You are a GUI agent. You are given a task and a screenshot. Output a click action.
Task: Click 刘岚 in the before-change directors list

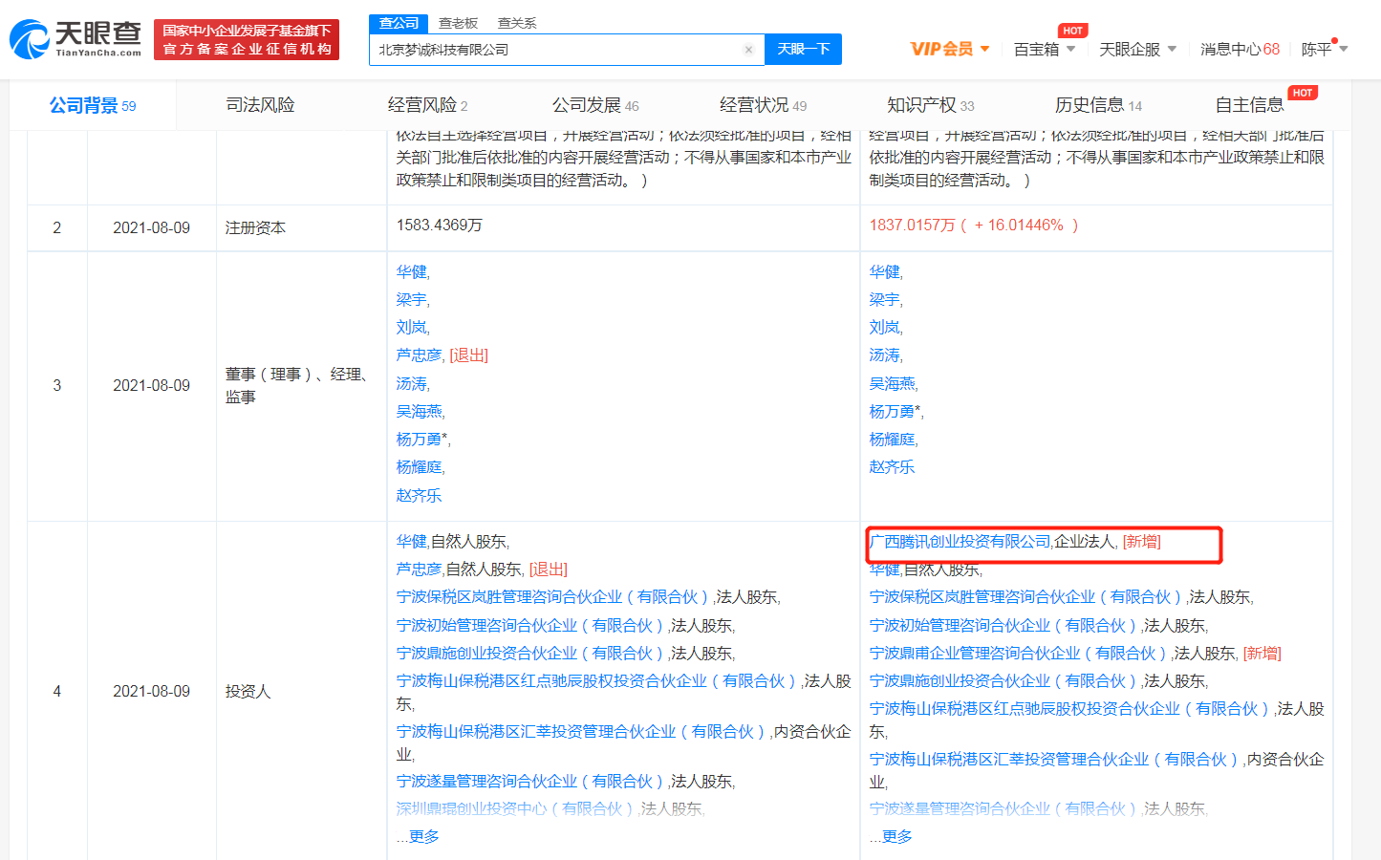click(x=412, y=328)
